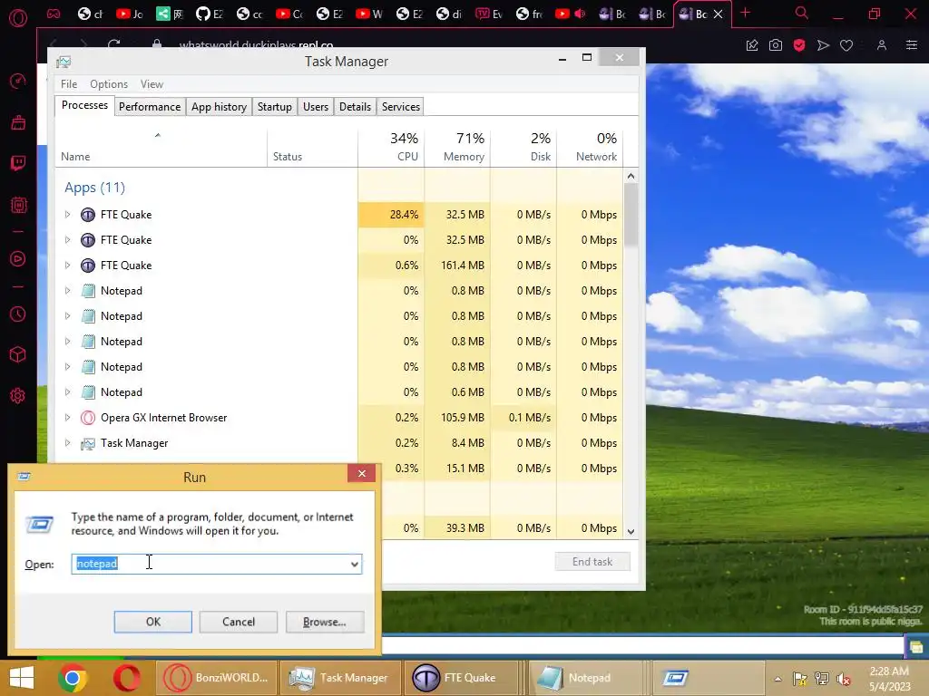The width and height of the screenshot is (929, 696).
Task: Open the Start button on taskbar
Action: pos(22,678)
